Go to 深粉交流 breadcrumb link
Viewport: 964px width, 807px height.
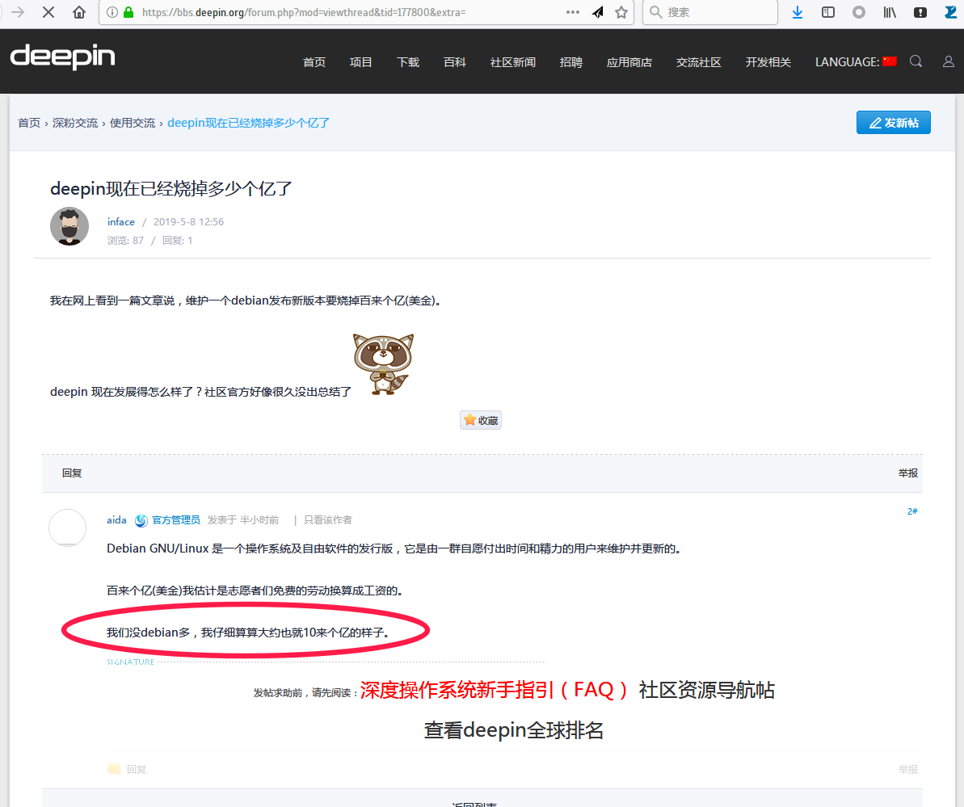(x=75, y=123)
